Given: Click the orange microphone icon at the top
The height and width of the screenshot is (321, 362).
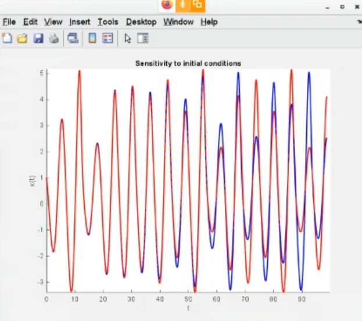Looking at the screenshot, I should 182,5.
